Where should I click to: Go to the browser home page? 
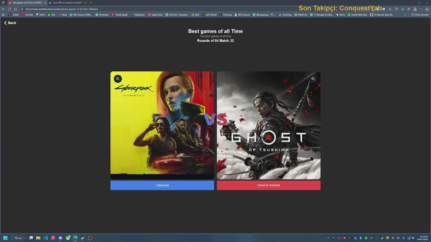(x=15, y=9)
